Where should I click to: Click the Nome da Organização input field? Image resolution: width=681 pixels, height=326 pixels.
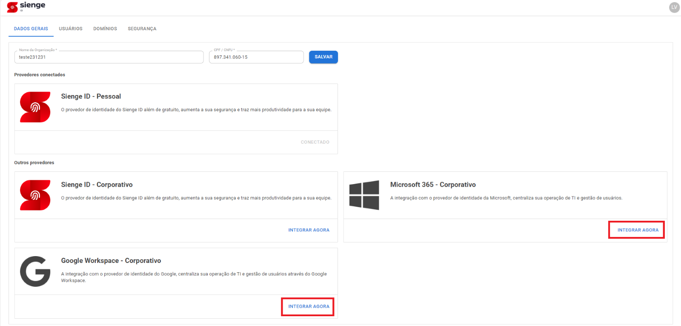(x=109, y=57)
